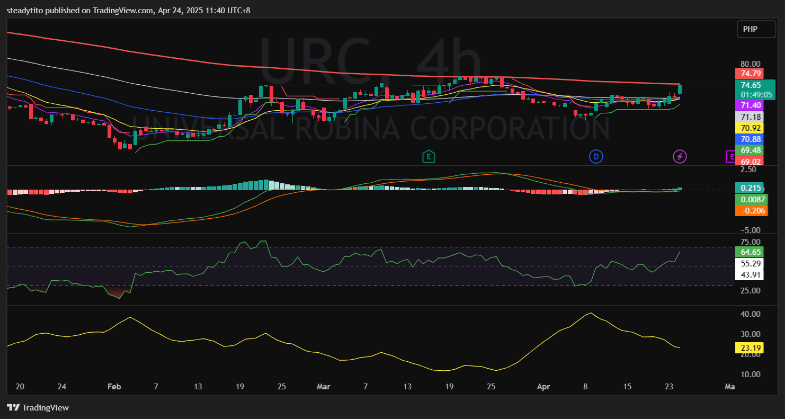This screenshot has height=419, width=785.
Task: Click the Apr label on the time axis
Action: pos(543,387)
